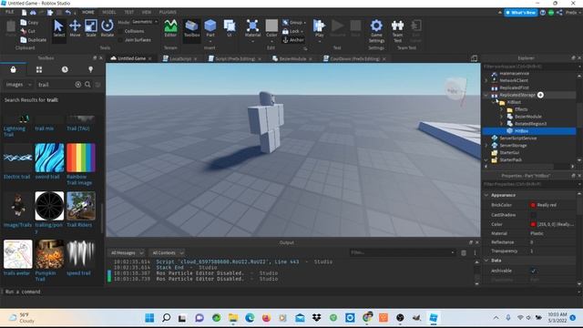The image size is (583, 328).
Task: Open the LocalScript document tab
Action: (179, 58)
